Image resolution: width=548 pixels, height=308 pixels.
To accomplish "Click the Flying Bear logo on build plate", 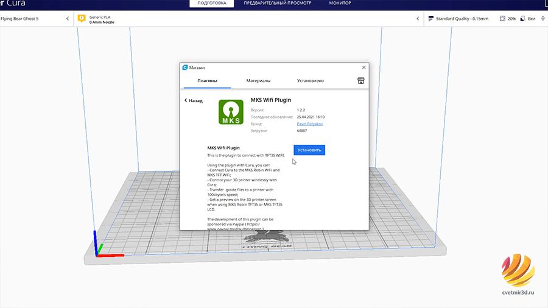I will (267, 240).
